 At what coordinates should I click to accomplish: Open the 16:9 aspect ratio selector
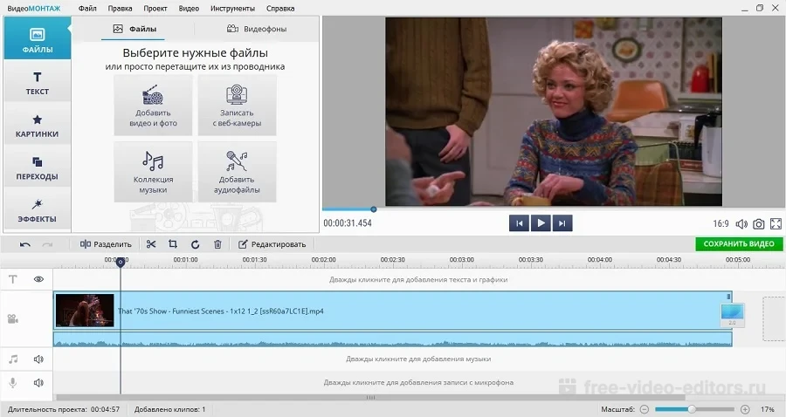point(720,224)
